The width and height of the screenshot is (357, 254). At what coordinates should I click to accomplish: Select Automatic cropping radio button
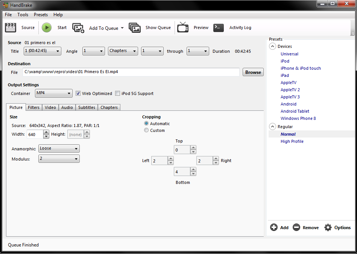(x=146, y=123)
